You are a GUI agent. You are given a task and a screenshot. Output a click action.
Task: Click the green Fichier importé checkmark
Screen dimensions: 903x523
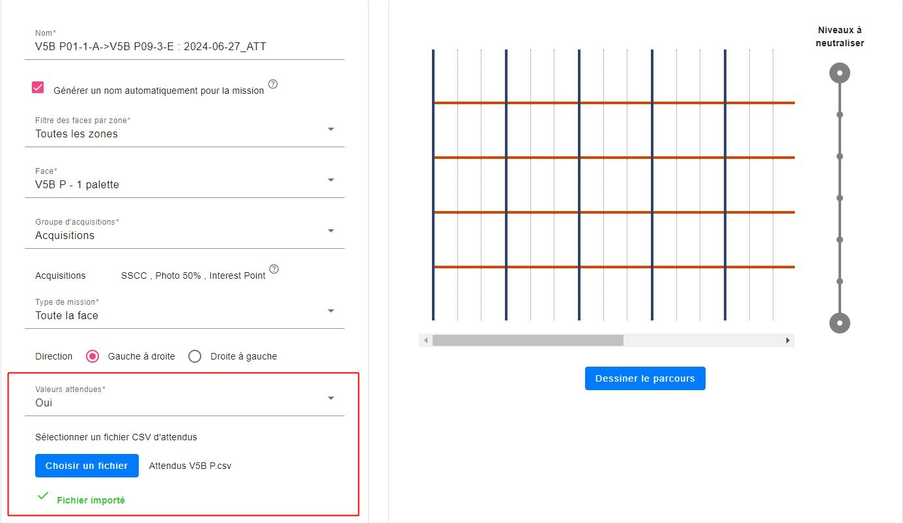43,496
